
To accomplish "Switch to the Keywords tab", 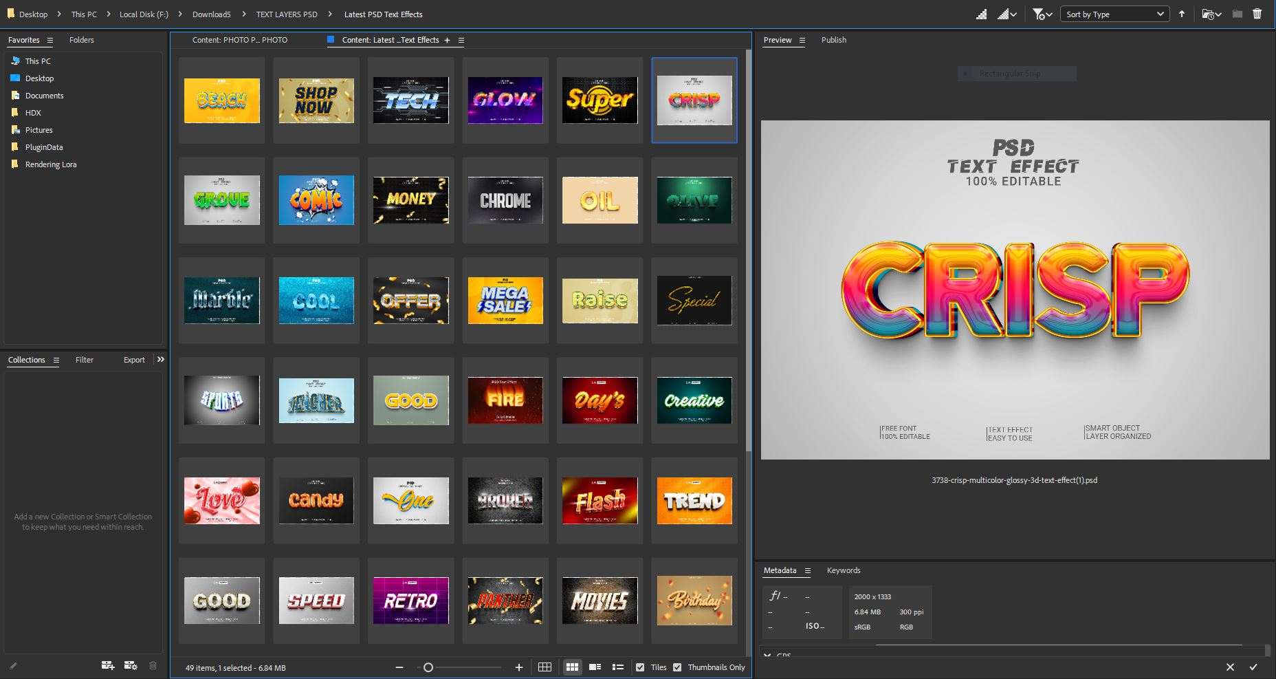I will pos(844,570).
